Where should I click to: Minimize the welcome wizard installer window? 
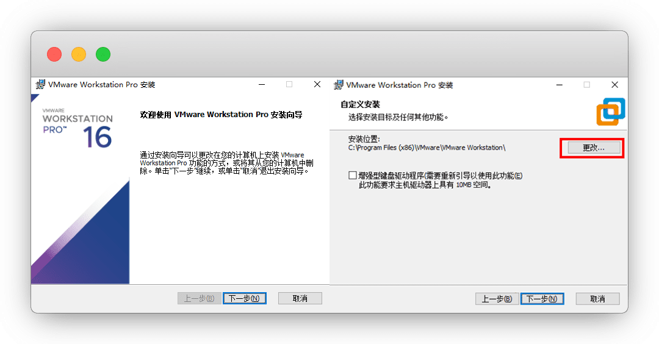tap(262, 85)
